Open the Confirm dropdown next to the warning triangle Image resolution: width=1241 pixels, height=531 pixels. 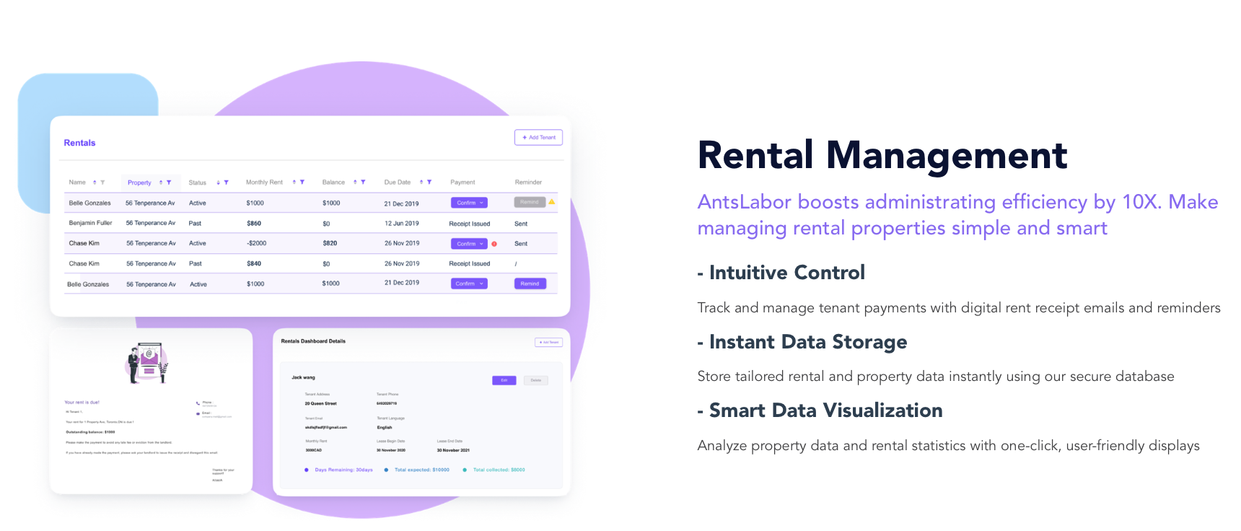(469, 203)
